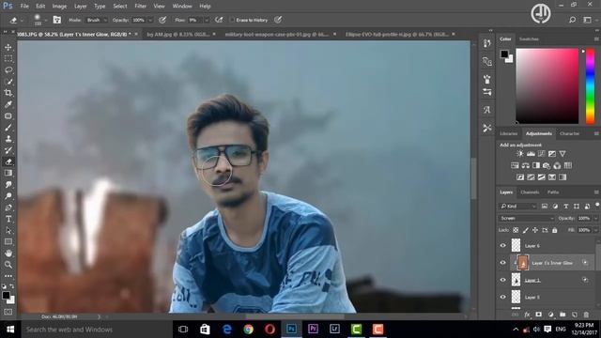Add a layer mask
Viewport: 601px width, 338px height.
tap(538, 315)
